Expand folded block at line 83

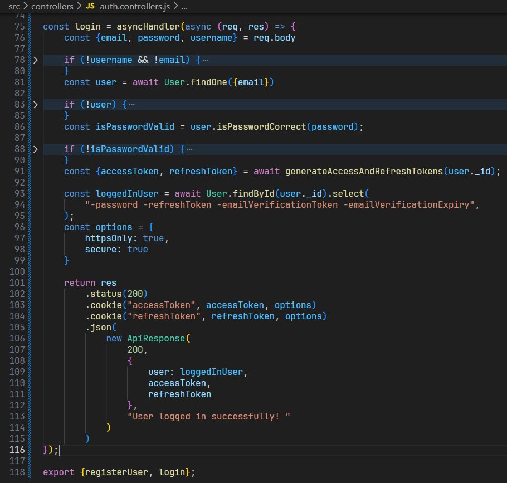pyautogui.click(x=36, y=105)
